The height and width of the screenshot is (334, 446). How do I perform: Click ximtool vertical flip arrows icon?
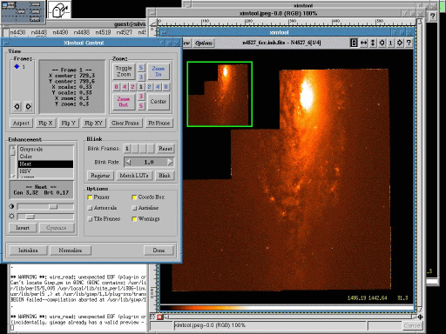point(373,43)
